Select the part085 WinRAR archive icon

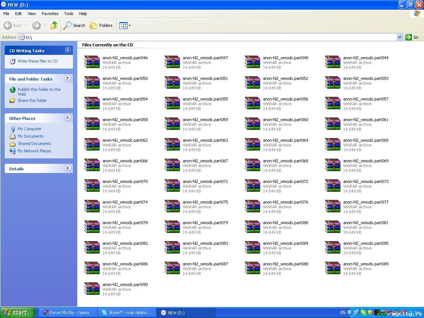click(333, 247)
